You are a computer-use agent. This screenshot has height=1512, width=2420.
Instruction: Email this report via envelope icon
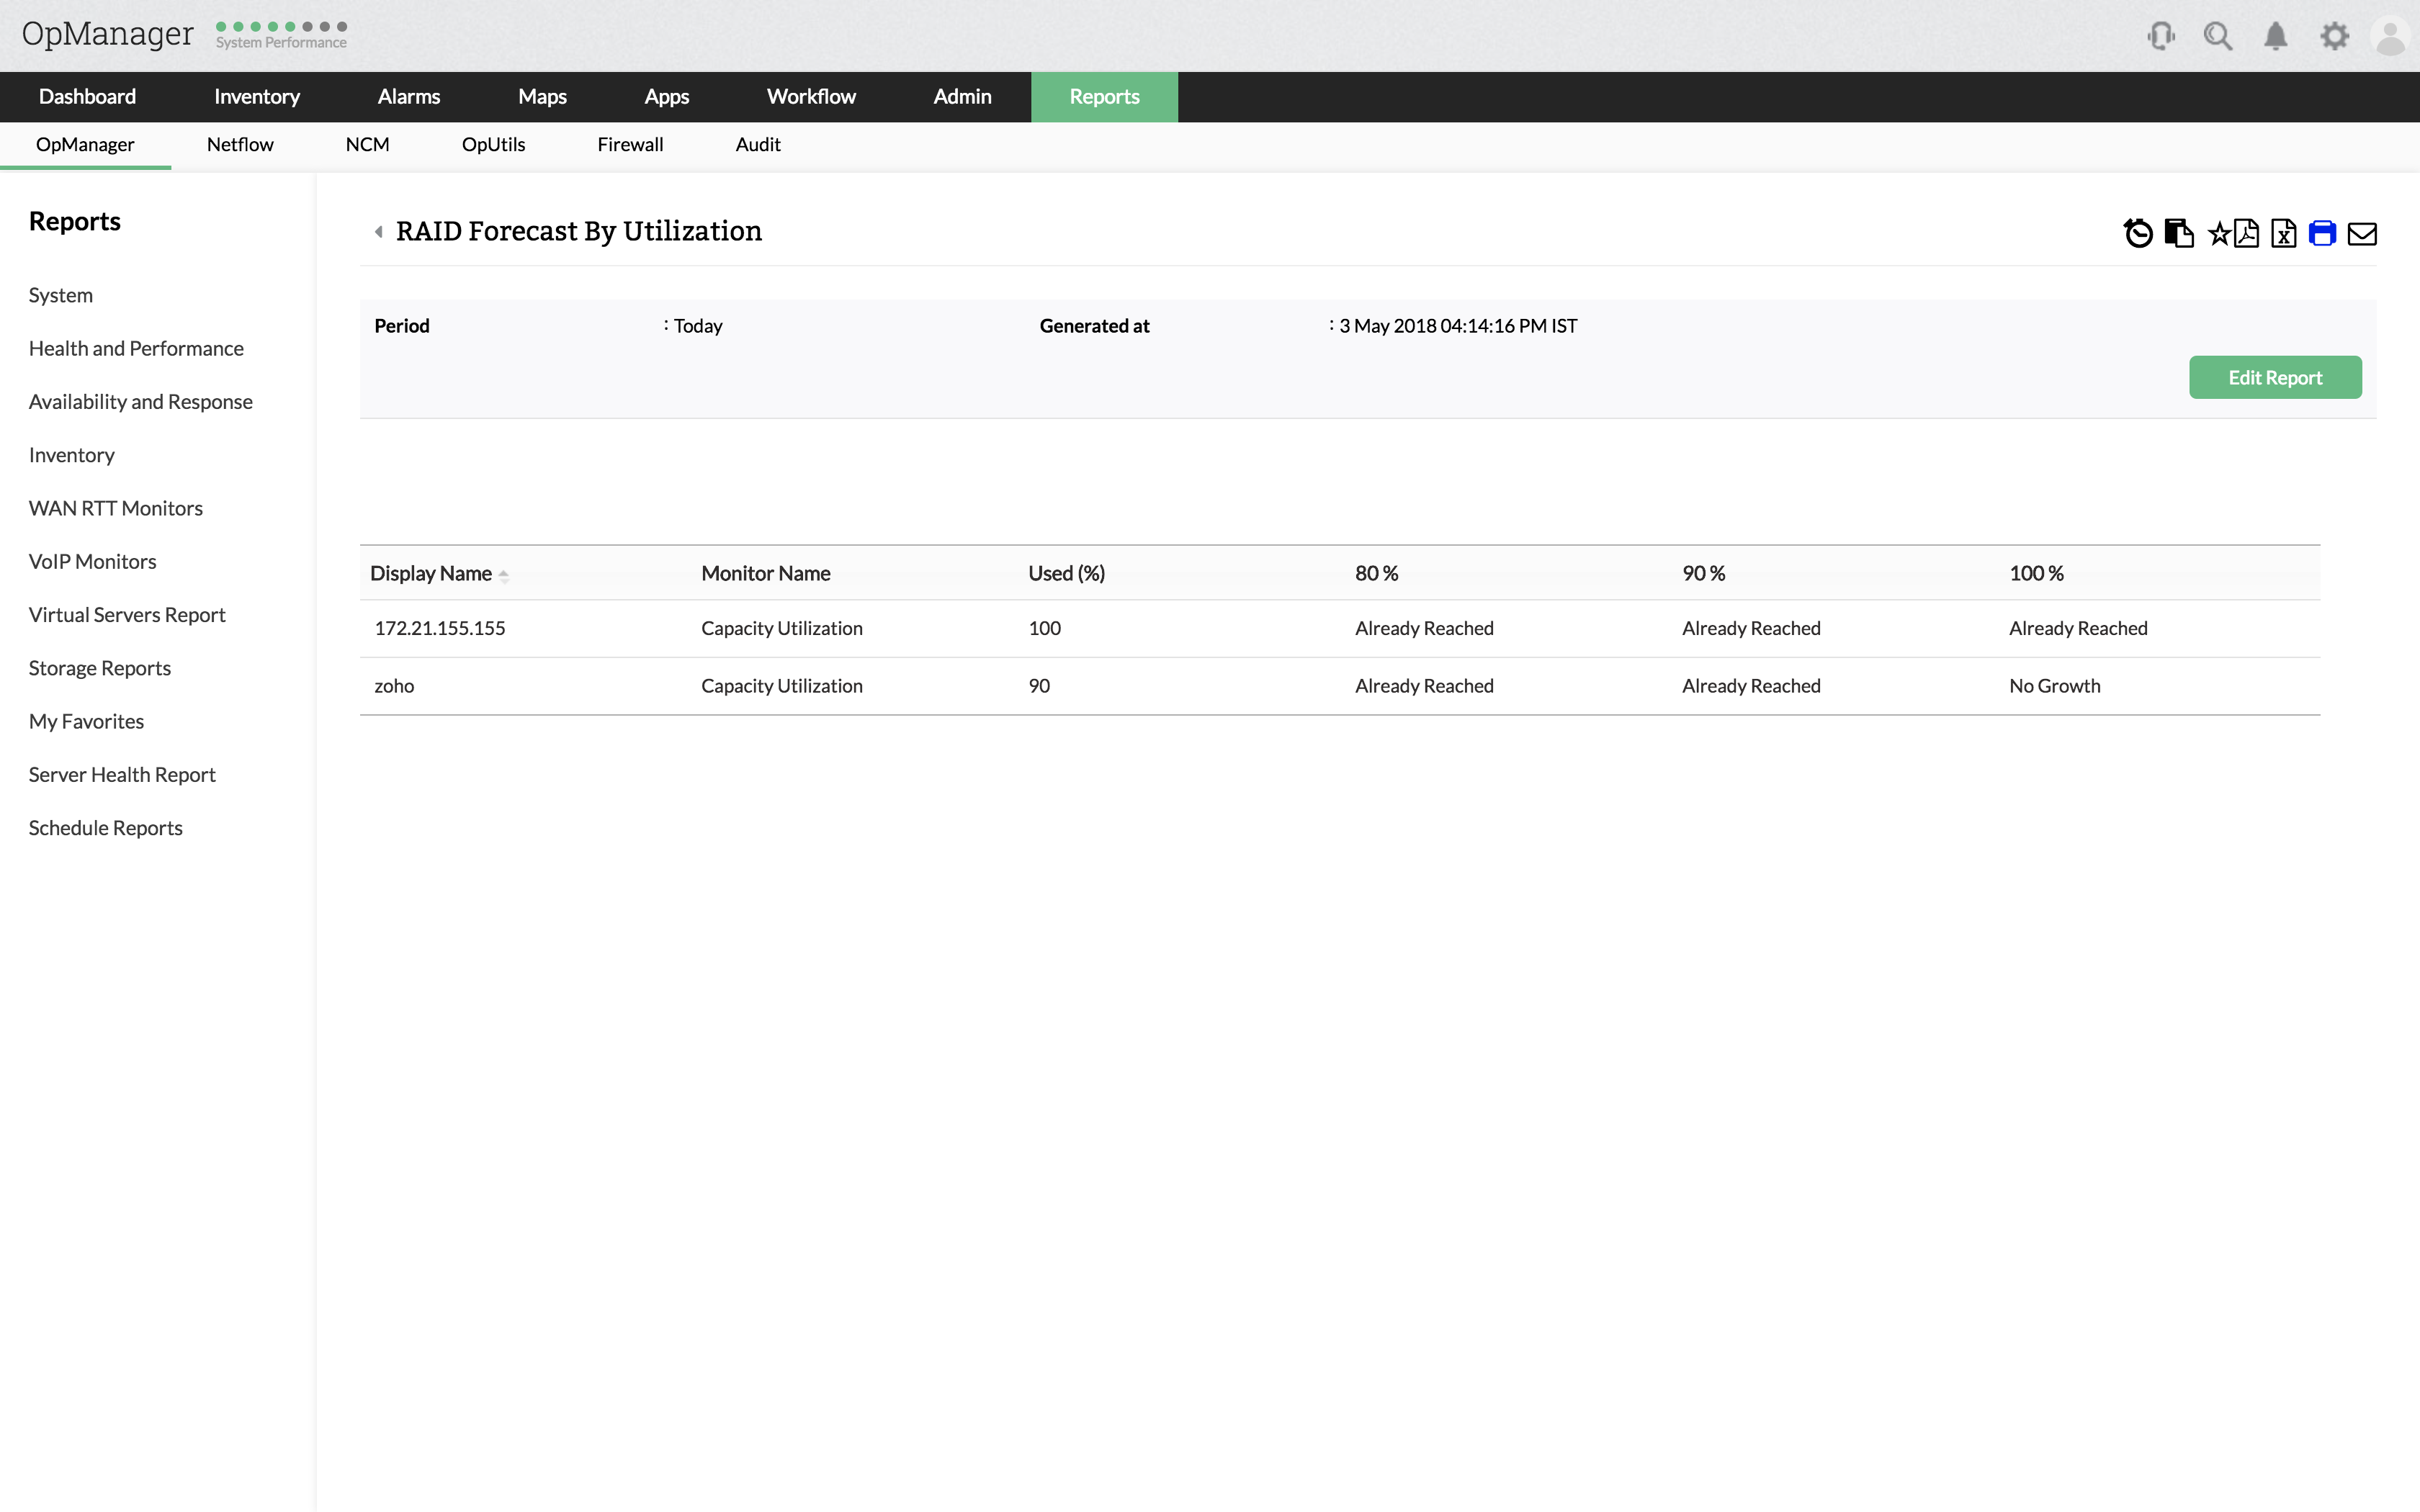tap(2362, 234)
